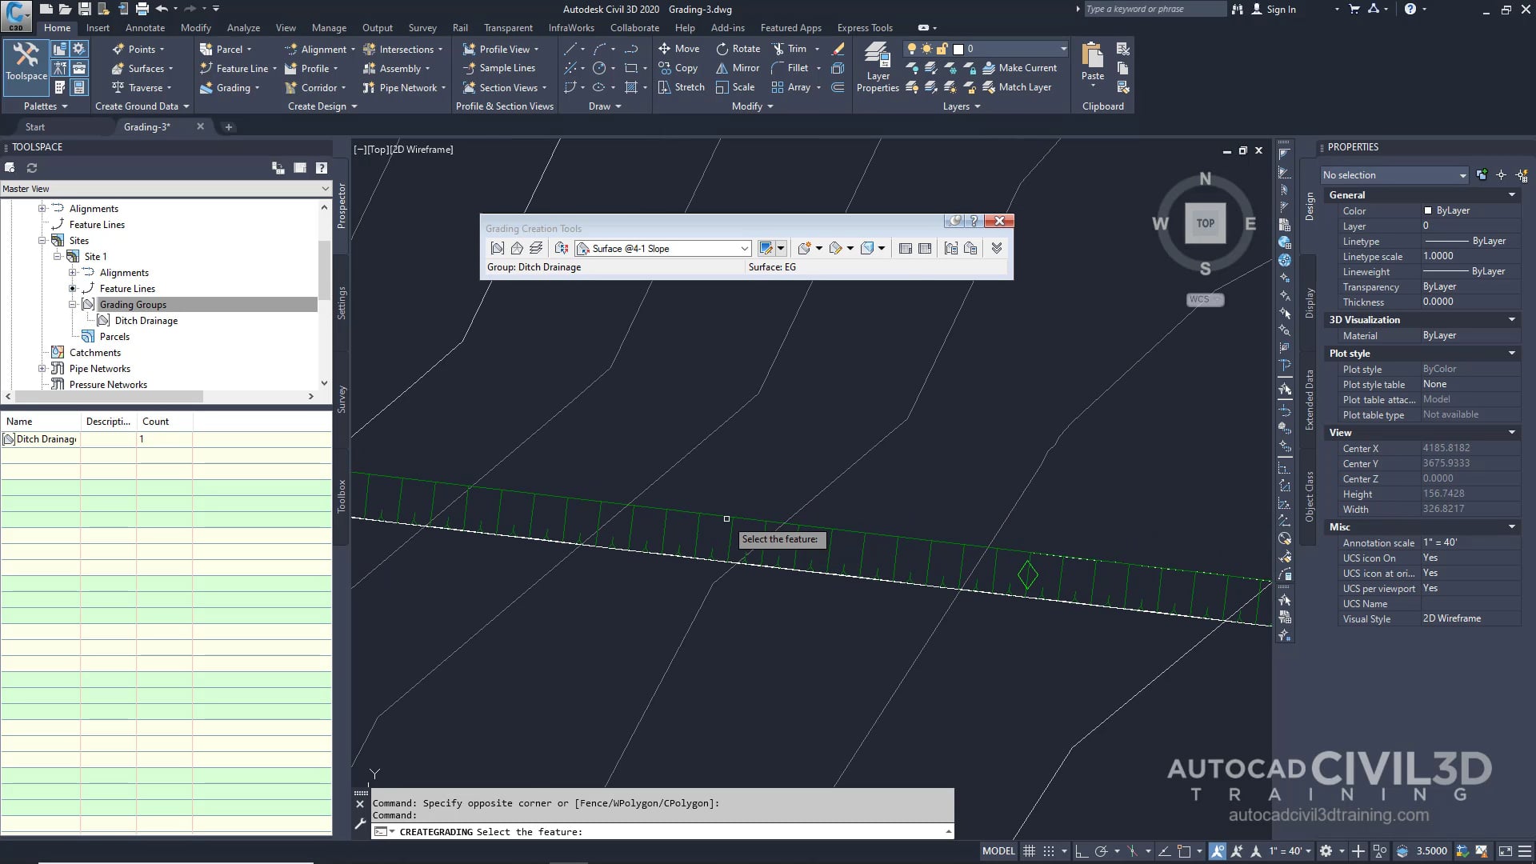Open the Surface @4-1 Slope criteria dropdown

[x=744, y=249]
